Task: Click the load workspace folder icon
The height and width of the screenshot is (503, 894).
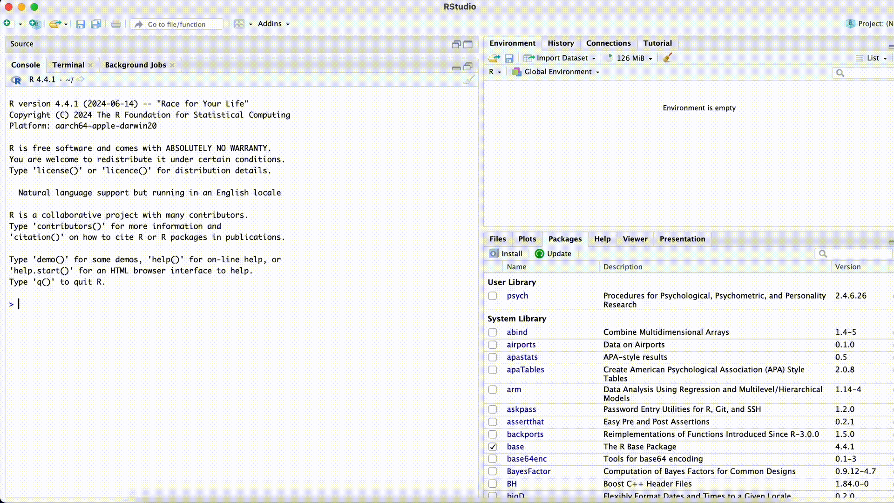Action: [494, 58]
